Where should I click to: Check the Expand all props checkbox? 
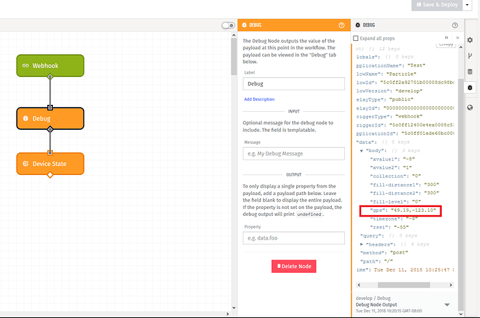[355, 38]
